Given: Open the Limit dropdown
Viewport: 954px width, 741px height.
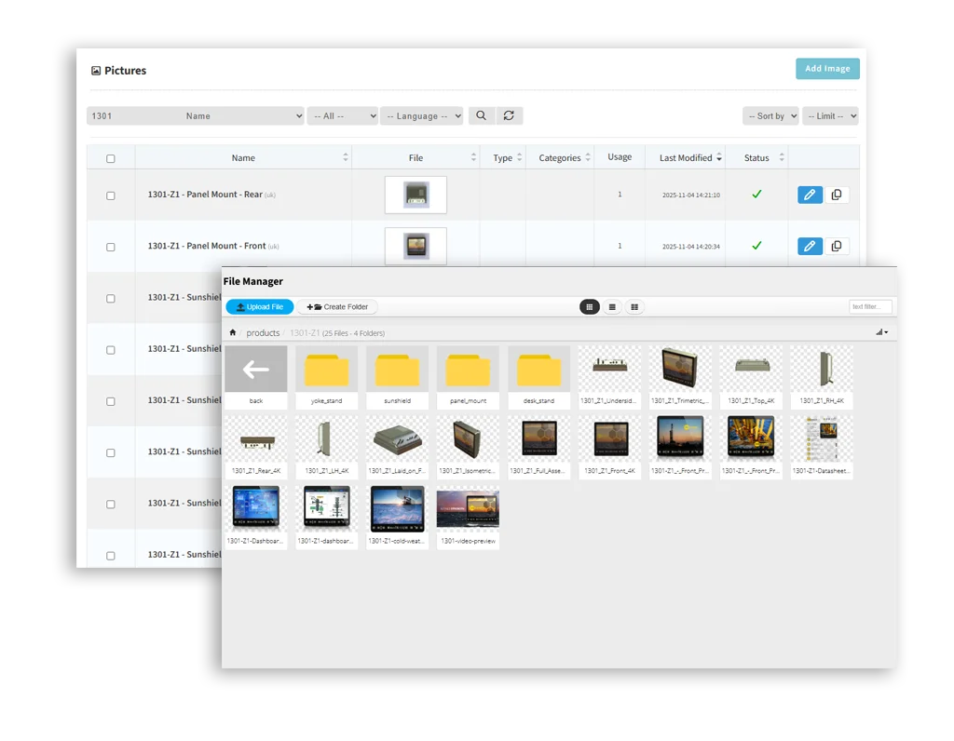Looking at the screenshot, I should click(828, 115).
